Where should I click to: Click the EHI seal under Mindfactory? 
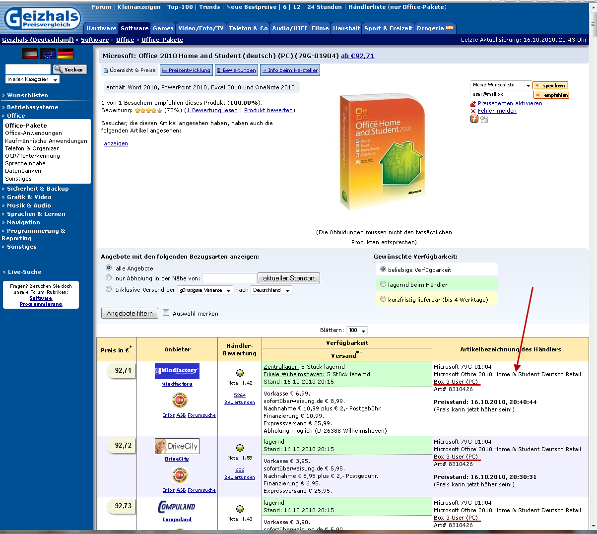180,400
